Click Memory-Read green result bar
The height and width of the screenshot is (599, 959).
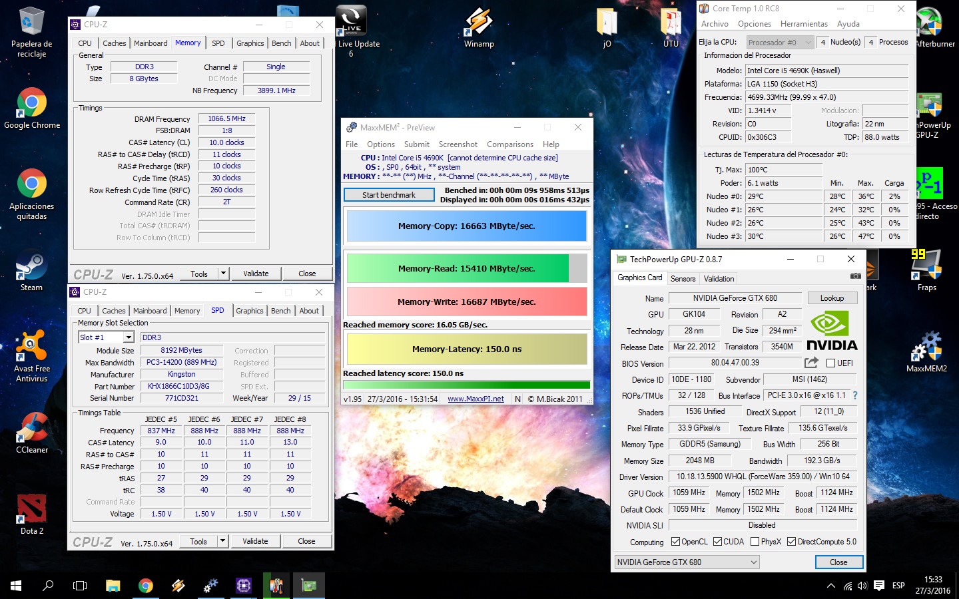466,268
